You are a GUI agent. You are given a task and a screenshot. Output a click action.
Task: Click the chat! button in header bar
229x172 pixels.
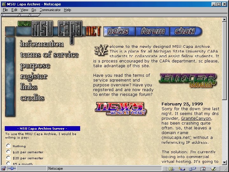point(186,31)
